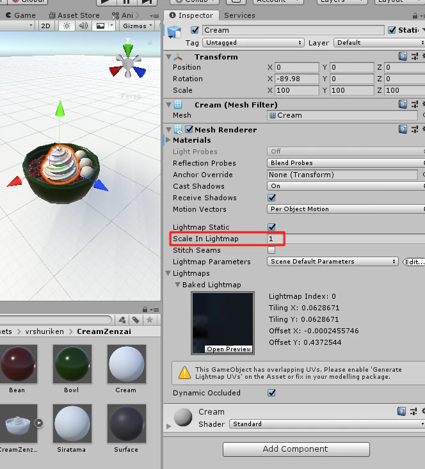Screen dimensions: 425x469
Task: Open the Gizmos dropdown
Action: 138,26
